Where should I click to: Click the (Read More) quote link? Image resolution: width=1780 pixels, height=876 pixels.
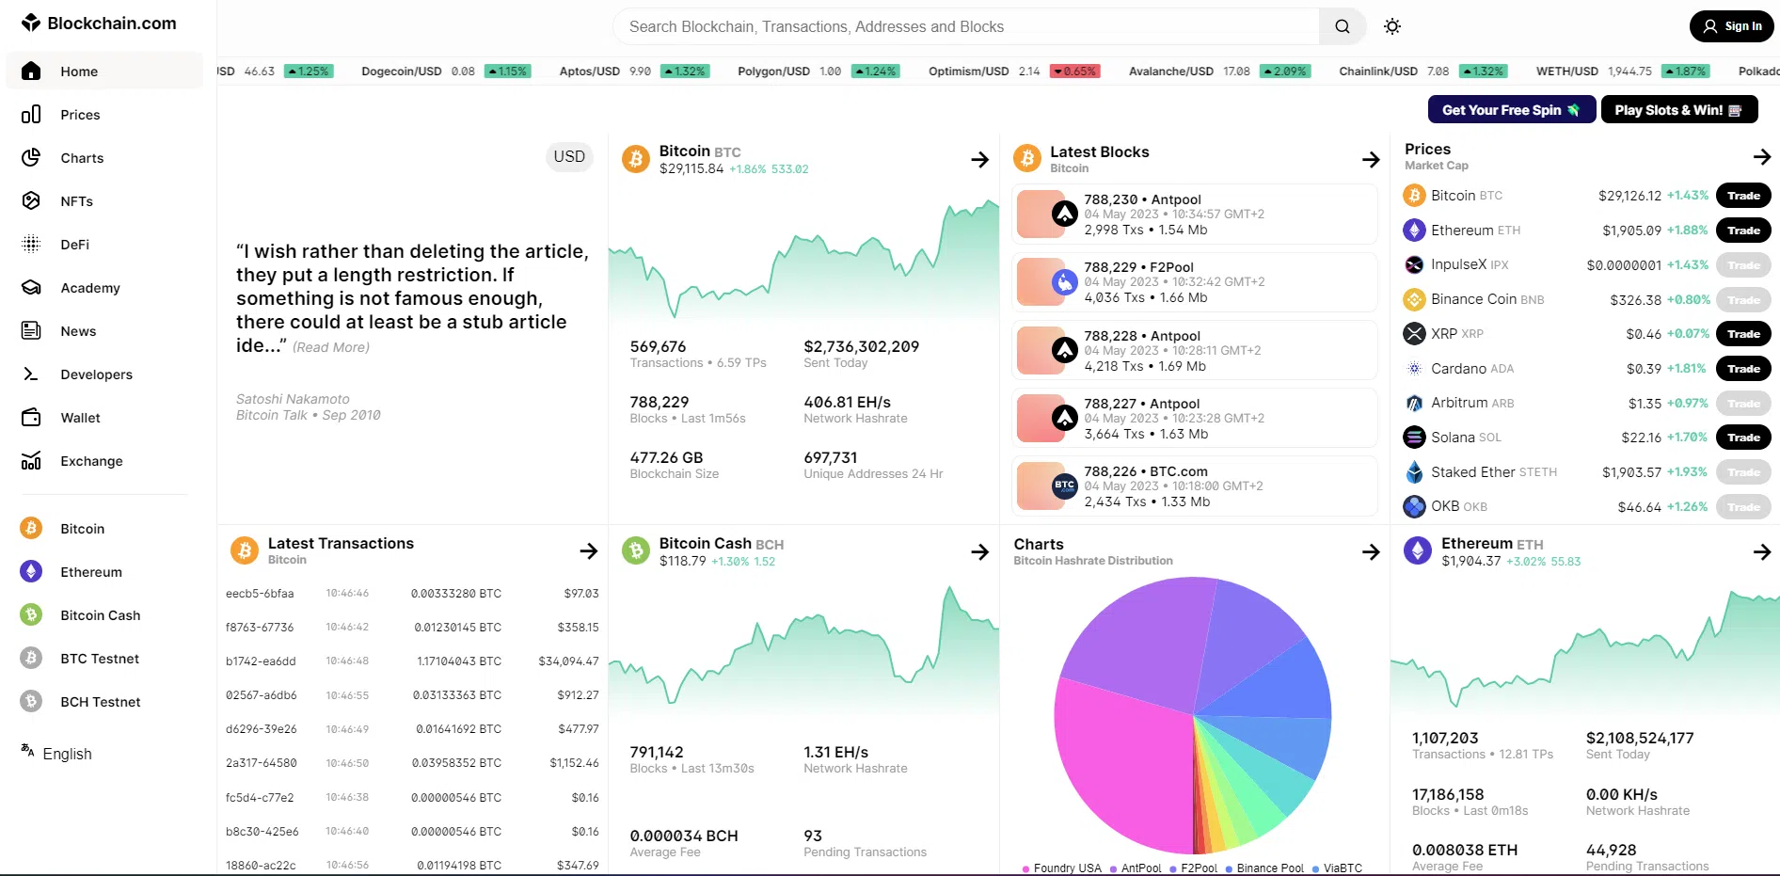331,347
